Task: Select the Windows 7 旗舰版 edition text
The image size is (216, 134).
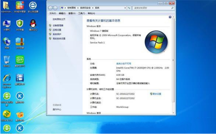Action: point(99,31)
